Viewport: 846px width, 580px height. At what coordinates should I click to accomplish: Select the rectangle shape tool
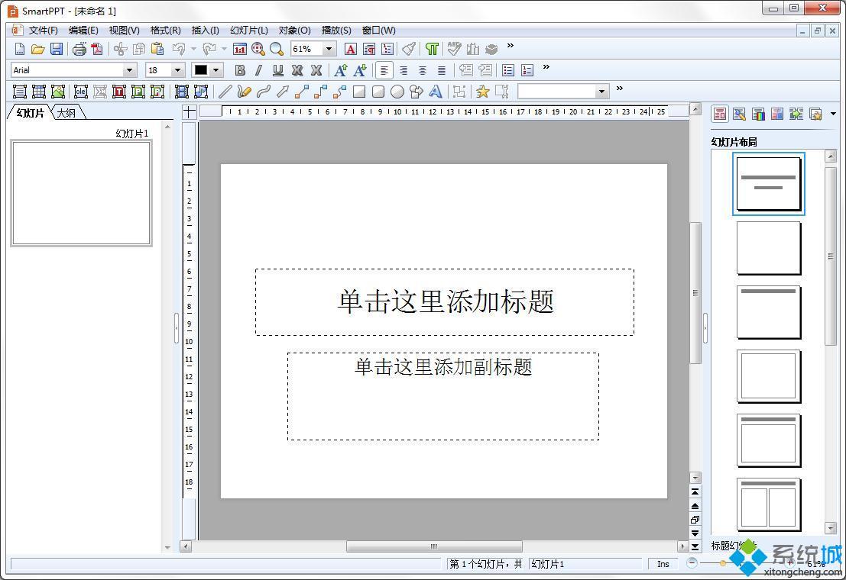[358, 92]
